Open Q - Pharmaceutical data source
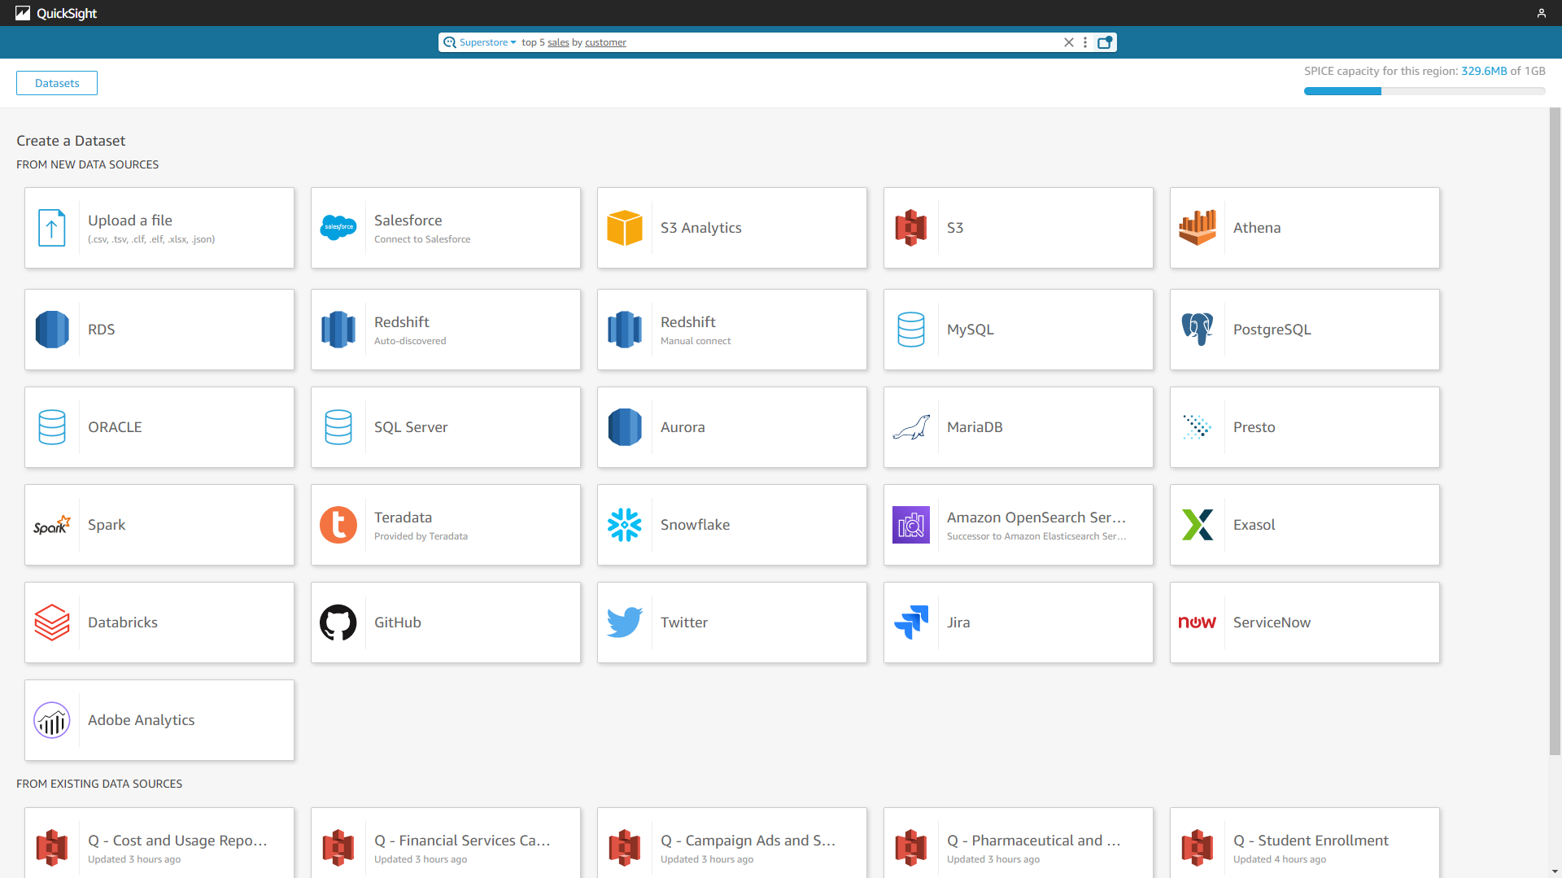 pos(1019,844)
